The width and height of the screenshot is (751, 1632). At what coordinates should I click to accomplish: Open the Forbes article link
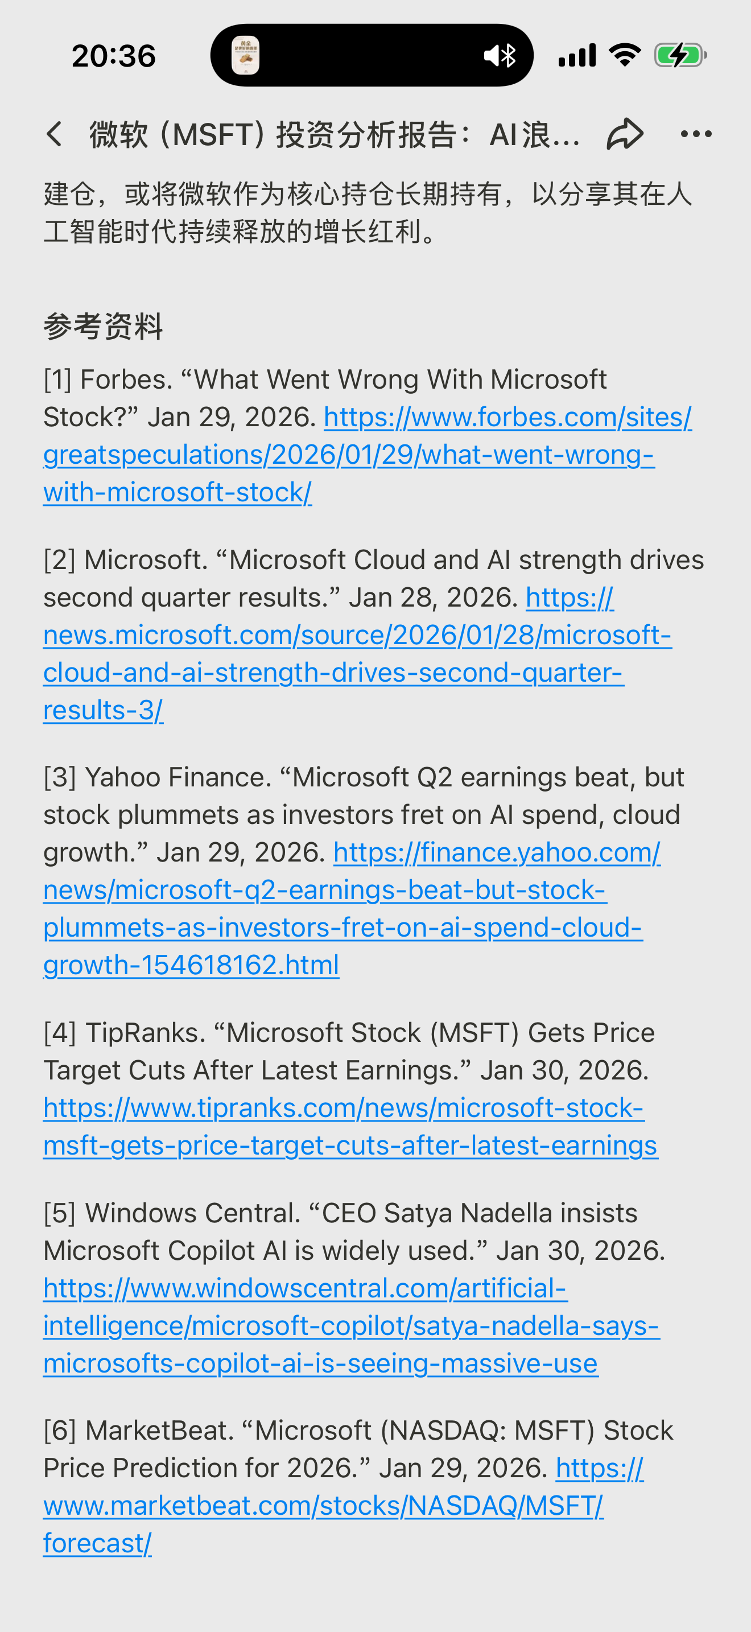(x=348, y=455)
